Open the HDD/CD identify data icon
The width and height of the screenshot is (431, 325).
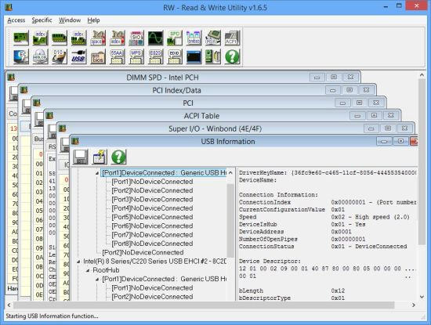[40, 56]
